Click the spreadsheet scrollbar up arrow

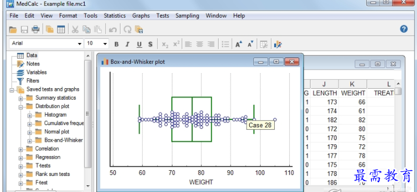[x=398, y=84]
